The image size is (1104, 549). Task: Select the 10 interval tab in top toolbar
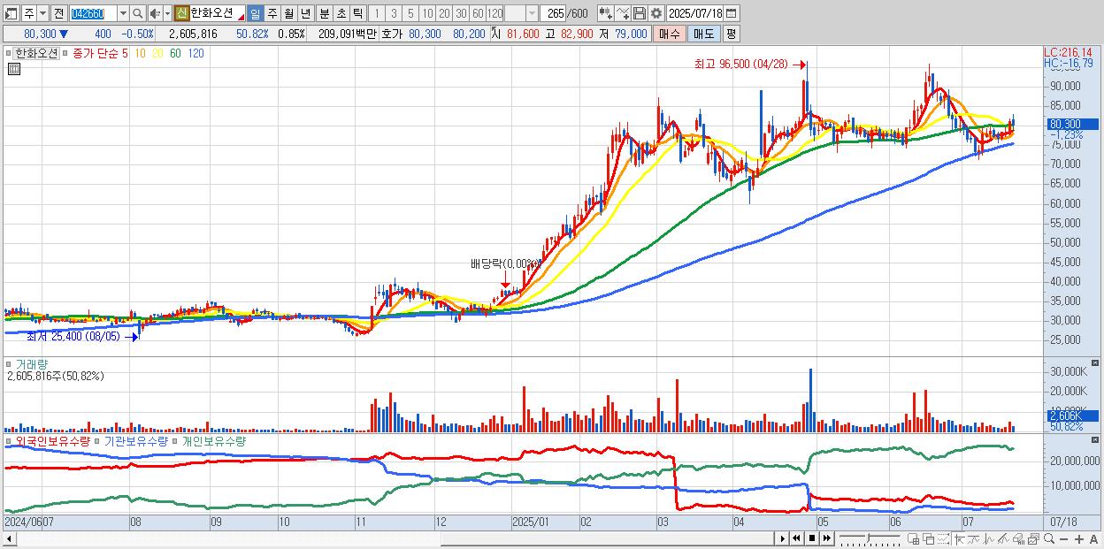pyautogui.click(x=427, y=13)
